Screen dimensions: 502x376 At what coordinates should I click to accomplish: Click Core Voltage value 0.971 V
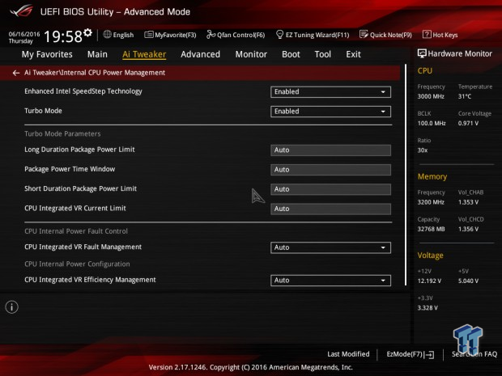pyautogui.click(x=468, y=123)
